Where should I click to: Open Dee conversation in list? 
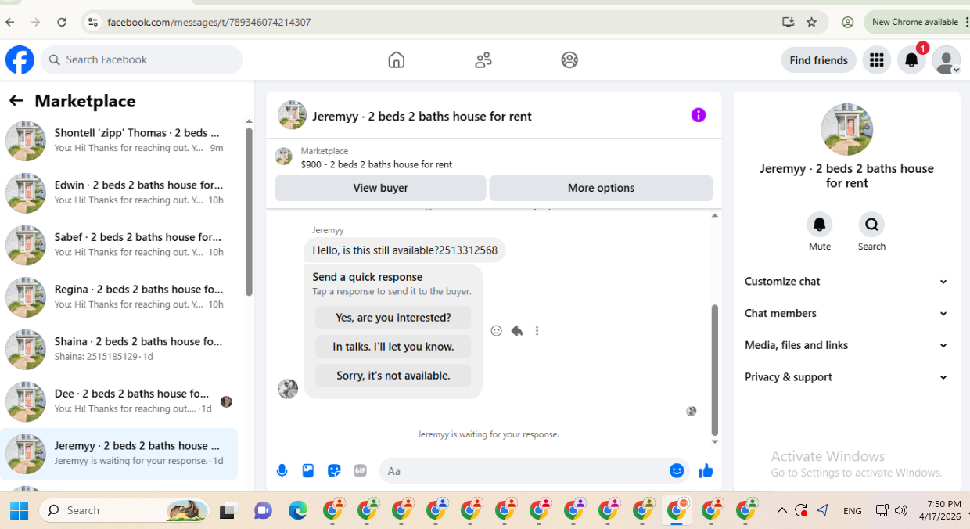point(119,401)
